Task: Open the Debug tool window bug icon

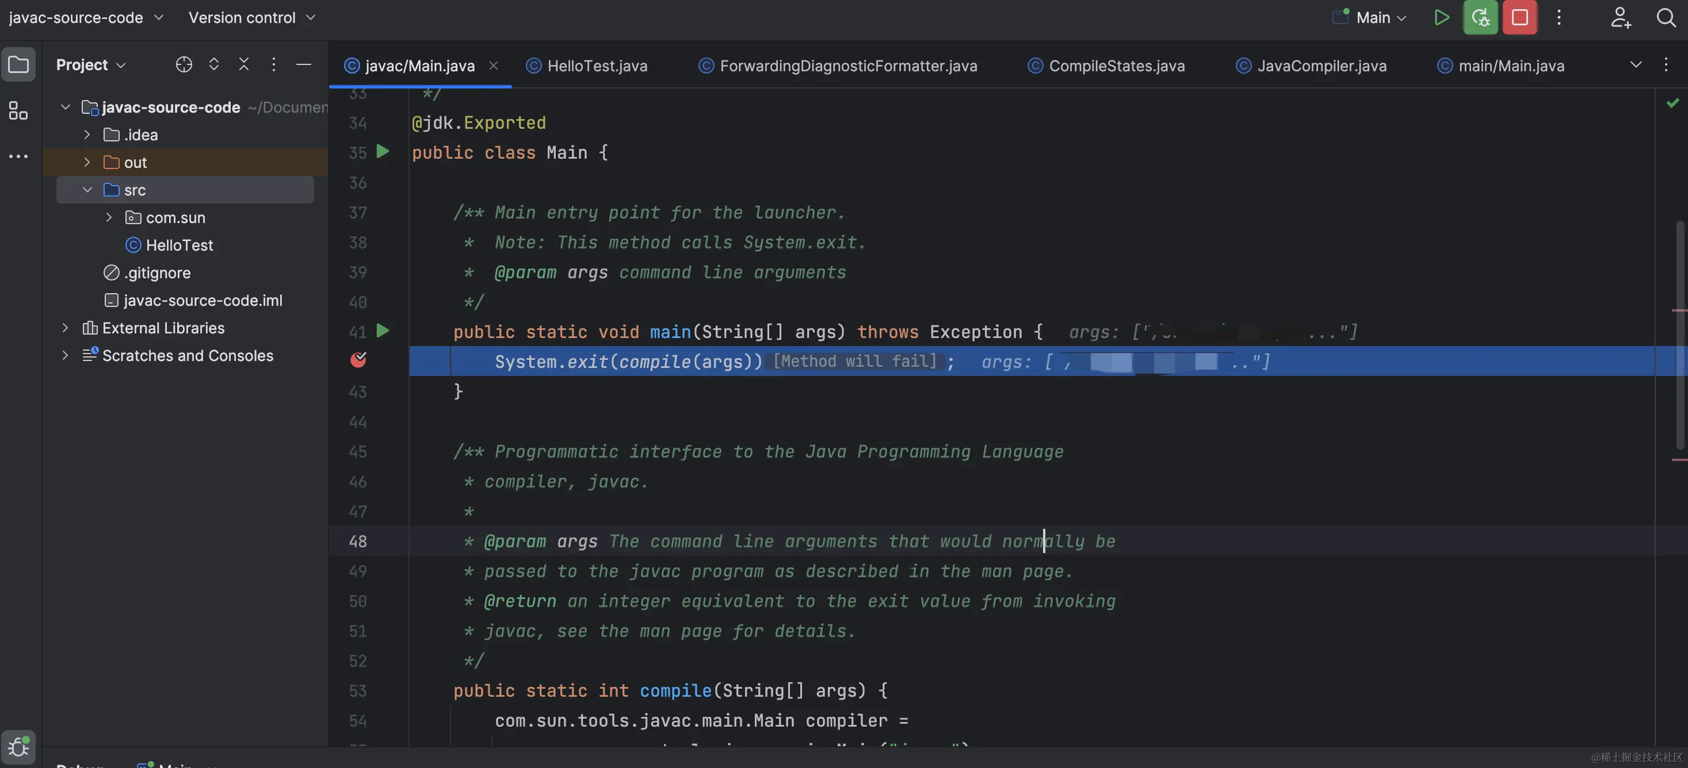Action: [18, 746]
